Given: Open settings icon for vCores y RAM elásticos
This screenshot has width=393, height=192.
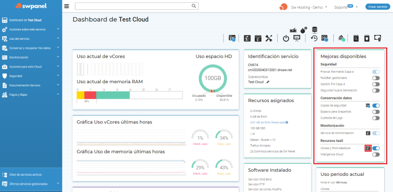Looking at the screenshot, I should pyautogui.click(x=368, y=148).
